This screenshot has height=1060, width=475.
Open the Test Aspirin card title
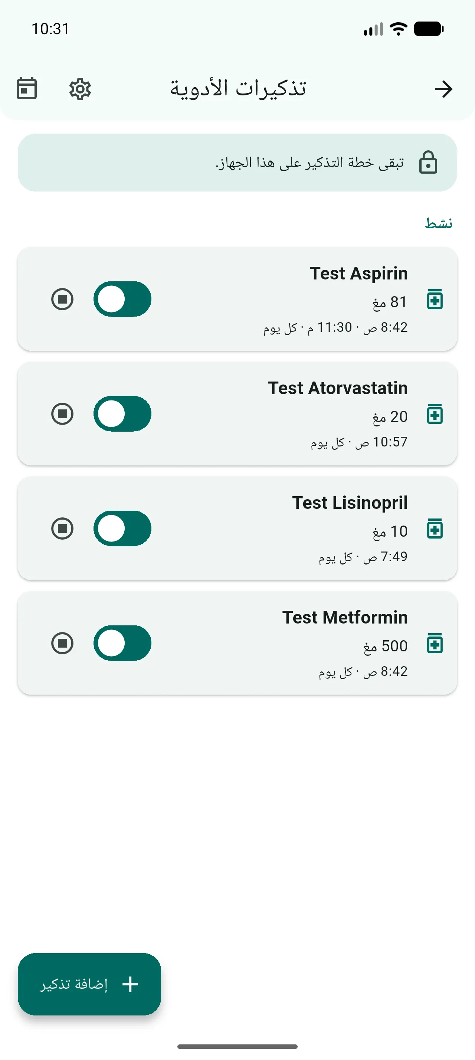358,274
